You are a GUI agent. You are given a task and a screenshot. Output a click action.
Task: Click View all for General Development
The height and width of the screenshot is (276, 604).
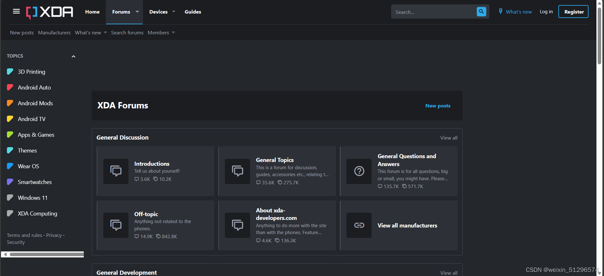point(449,273)
